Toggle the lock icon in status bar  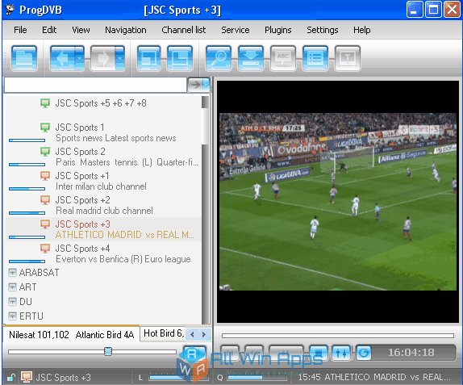tap(11, 377)
